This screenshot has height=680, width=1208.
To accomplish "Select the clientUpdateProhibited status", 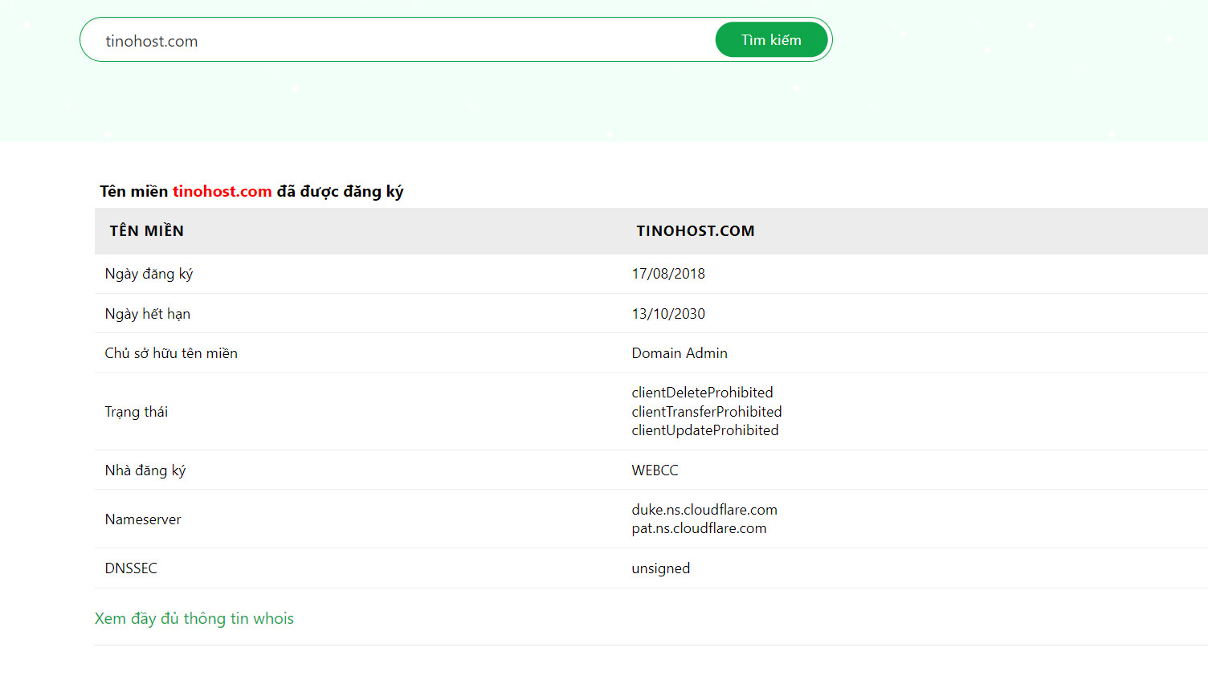I will [x=705, y=430].
